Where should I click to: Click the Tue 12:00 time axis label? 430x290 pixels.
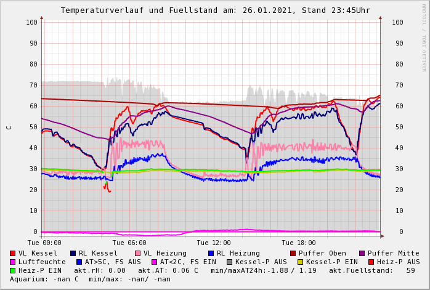(x=214, y=243)
